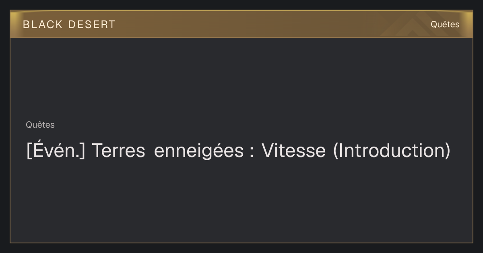This screenshot has width=483, height=253.
Task: Click the closing parenthesis after Introduction
Action: [x=448, y=151]
